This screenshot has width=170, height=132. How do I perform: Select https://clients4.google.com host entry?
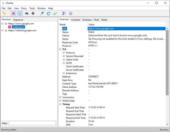[22, 30]
